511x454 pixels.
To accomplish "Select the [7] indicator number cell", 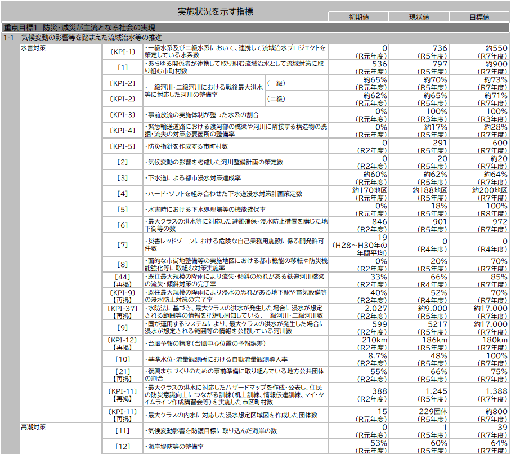I will [x=123, y=244].
